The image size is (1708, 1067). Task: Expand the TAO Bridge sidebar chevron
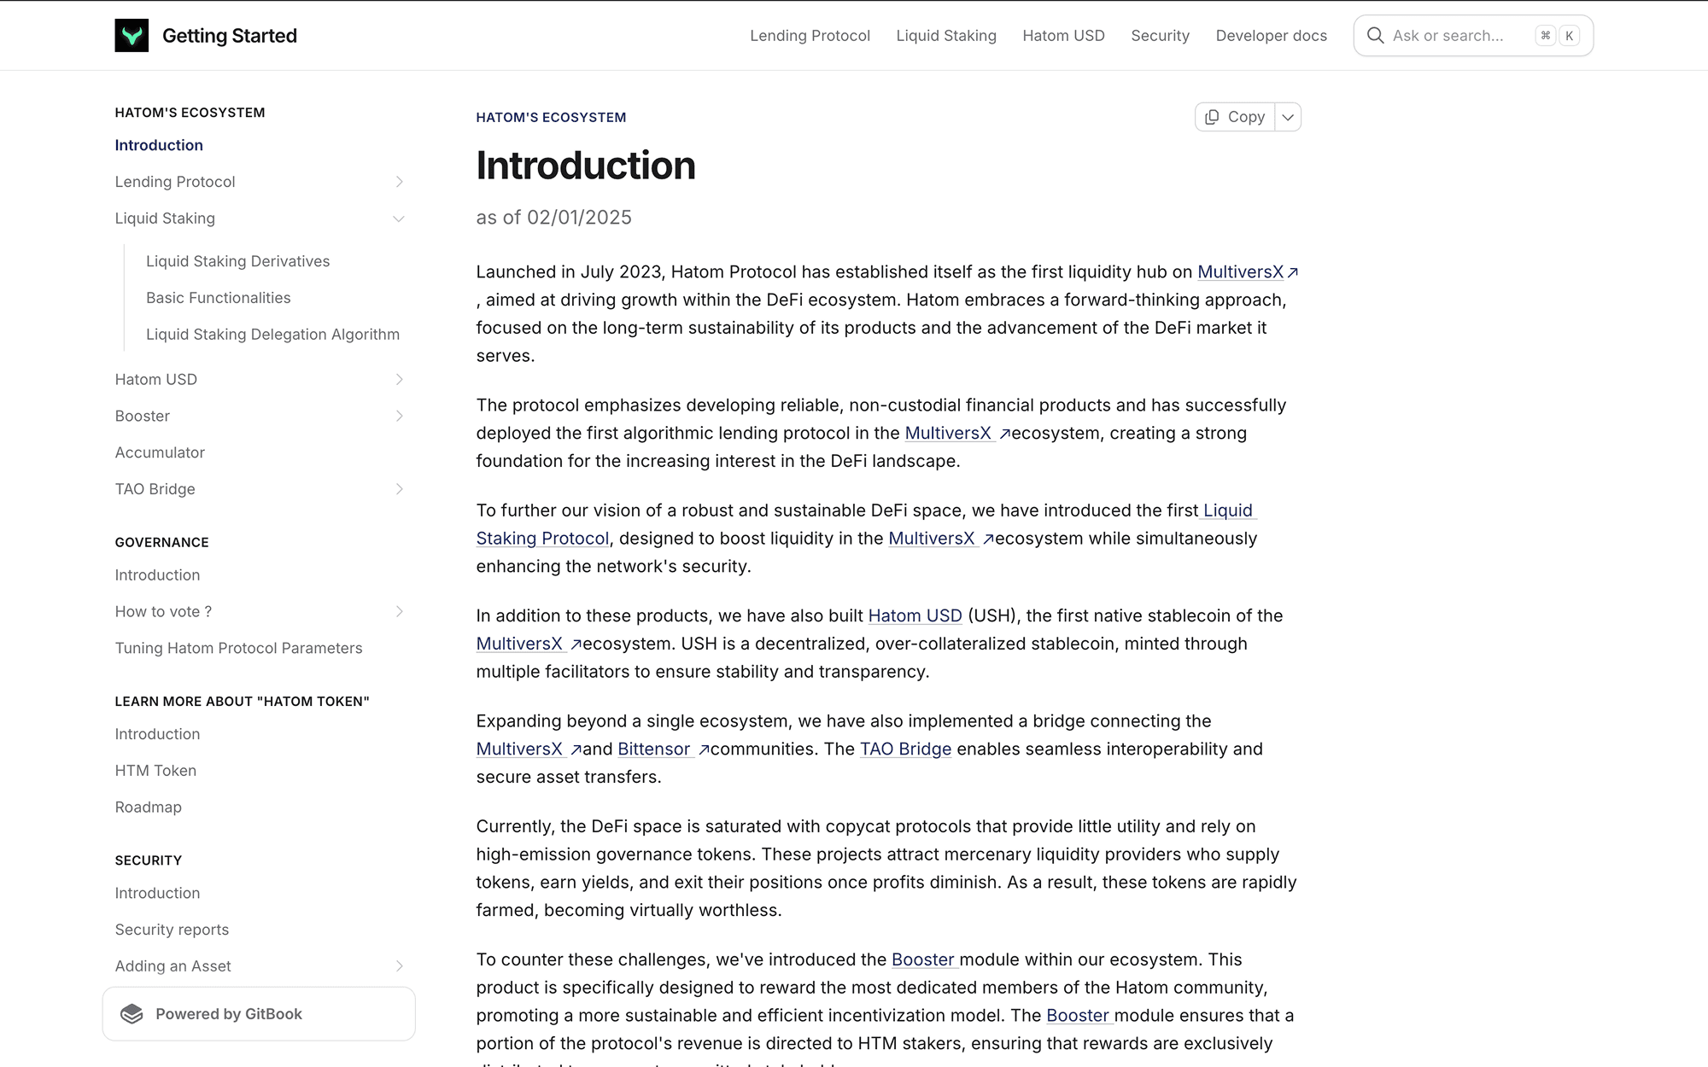pos(399,489)
